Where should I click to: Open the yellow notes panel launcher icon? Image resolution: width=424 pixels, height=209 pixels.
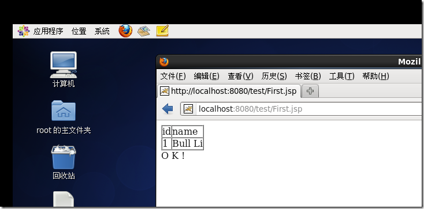pyautogui.click(x=162, y=31)
